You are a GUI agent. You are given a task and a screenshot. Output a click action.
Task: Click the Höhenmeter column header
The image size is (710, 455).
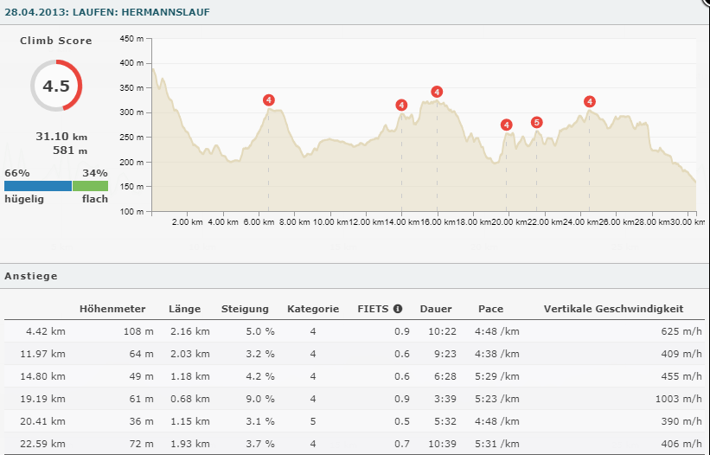coord(112,309)
